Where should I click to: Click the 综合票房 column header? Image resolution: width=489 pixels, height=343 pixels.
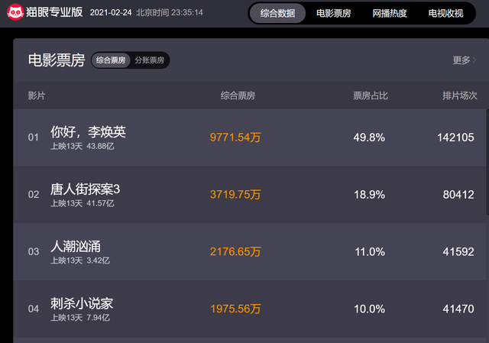(x=238, y=95)
